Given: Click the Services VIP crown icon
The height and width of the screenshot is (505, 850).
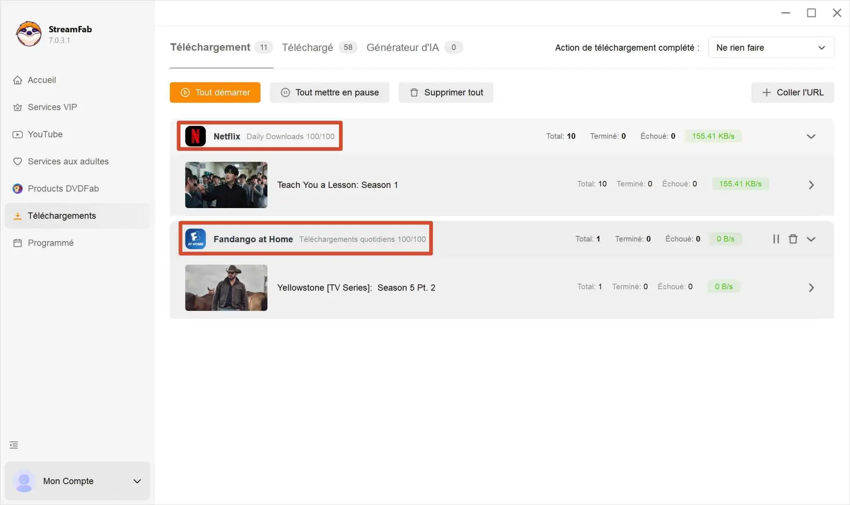Looking at the screenshot, I should 18,107.
